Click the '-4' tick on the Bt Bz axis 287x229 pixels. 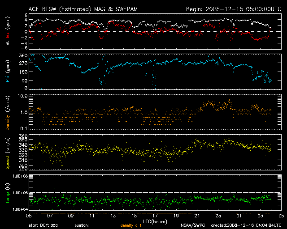tap(24, 43)
